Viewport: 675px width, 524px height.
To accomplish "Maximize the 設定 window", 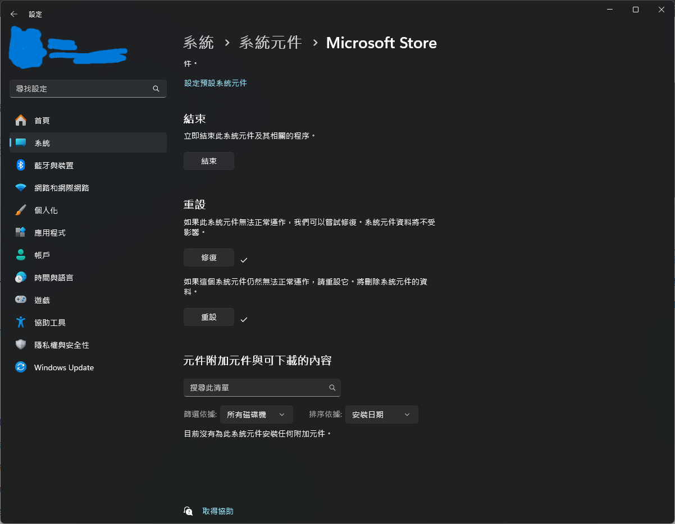I will point(635,10).
